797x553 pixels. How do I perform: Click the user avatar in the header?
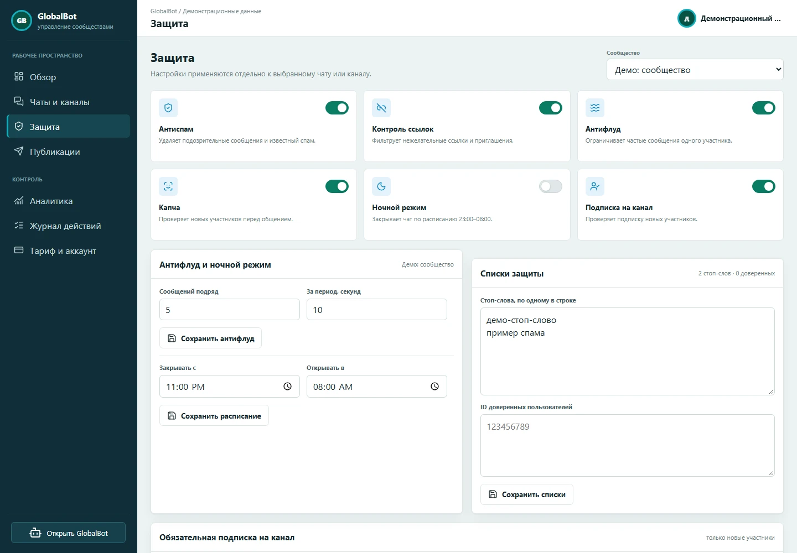point(687,18)
